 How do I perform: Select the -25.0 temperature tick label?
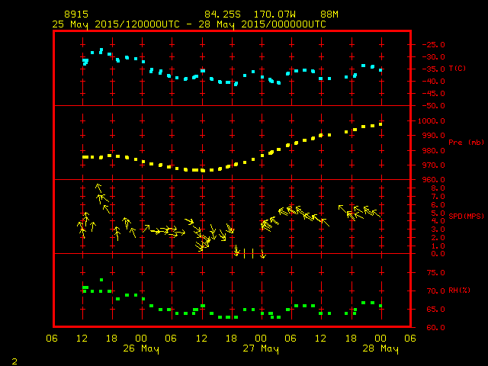[x=434, y=45]
